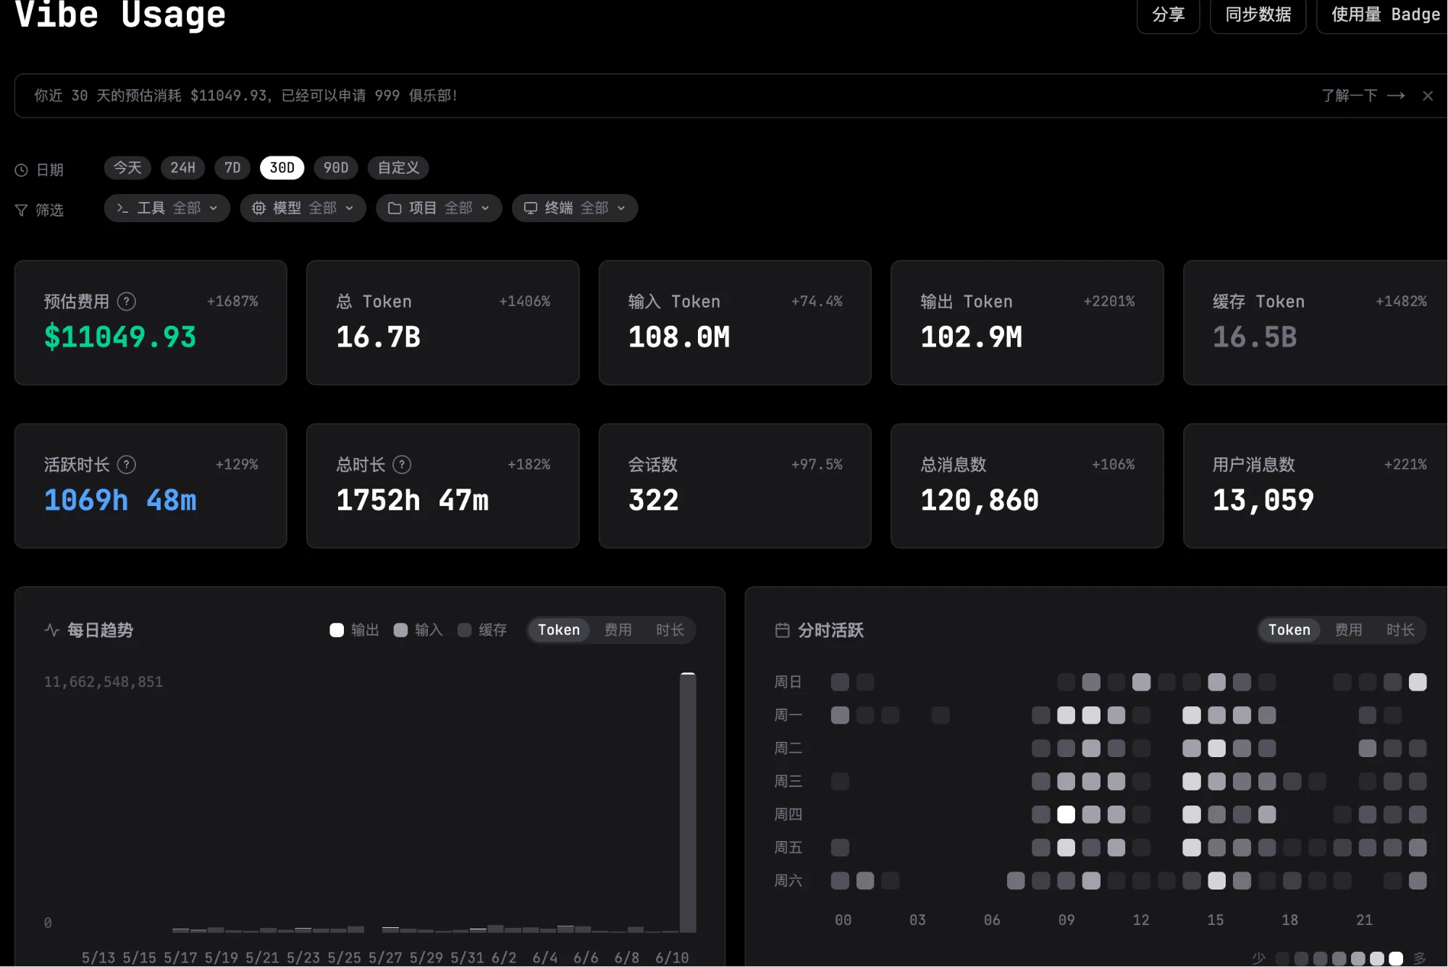The height and width of the screenshot is (967, 1448).
Task: Click the 总 Token 16.7B value
Action: pyautogui.click(x=379, y=337)
